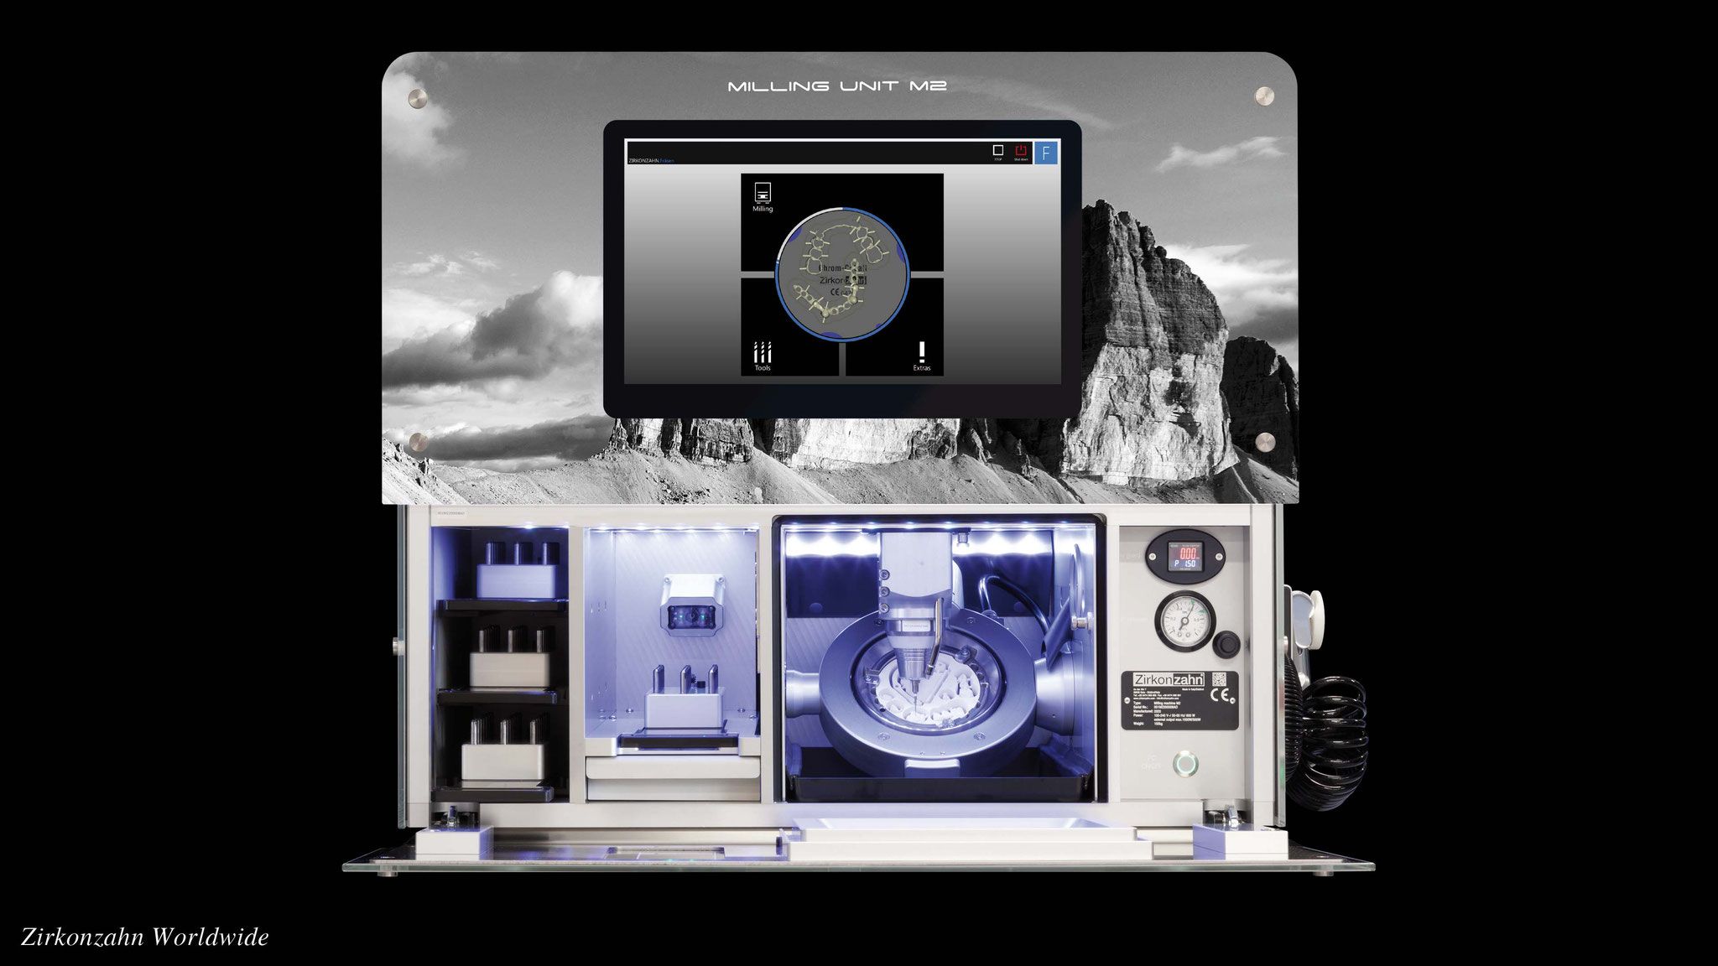Select the circular milling blank preview
This screenshot has height=966, width=1718.
coord(842,273)
